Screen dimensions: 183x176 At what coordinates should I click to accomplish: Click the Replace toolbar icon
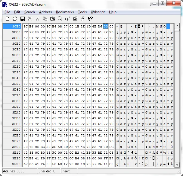(x=68, y=19)
